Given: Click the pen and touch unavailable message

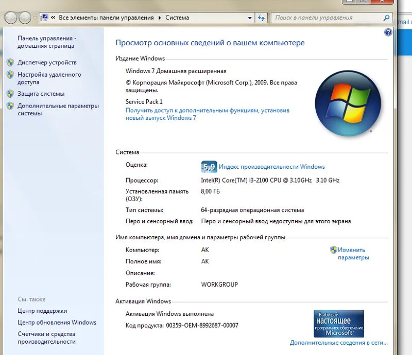Looking at the screenshot, I should coord(276,221).
